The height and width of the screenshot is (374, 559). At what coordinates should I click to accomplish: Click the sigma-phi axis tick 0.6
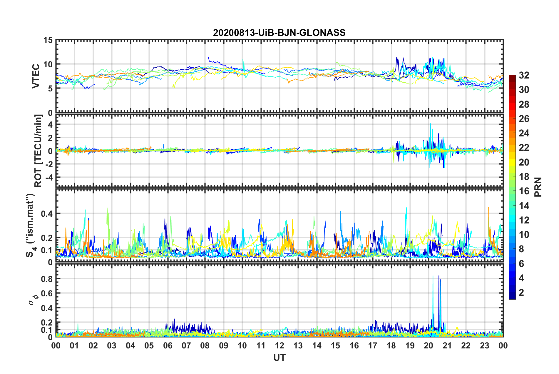(x=47, y=293)
